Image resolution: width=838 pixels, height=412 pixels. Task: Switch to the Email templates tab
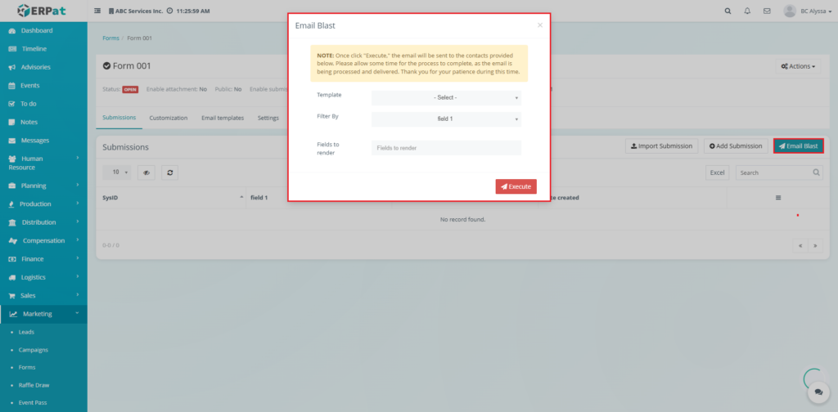pos(223,118)
